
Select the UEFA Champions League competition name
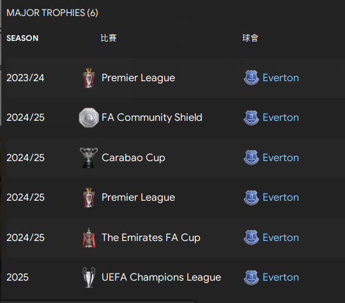pos(161,277)
